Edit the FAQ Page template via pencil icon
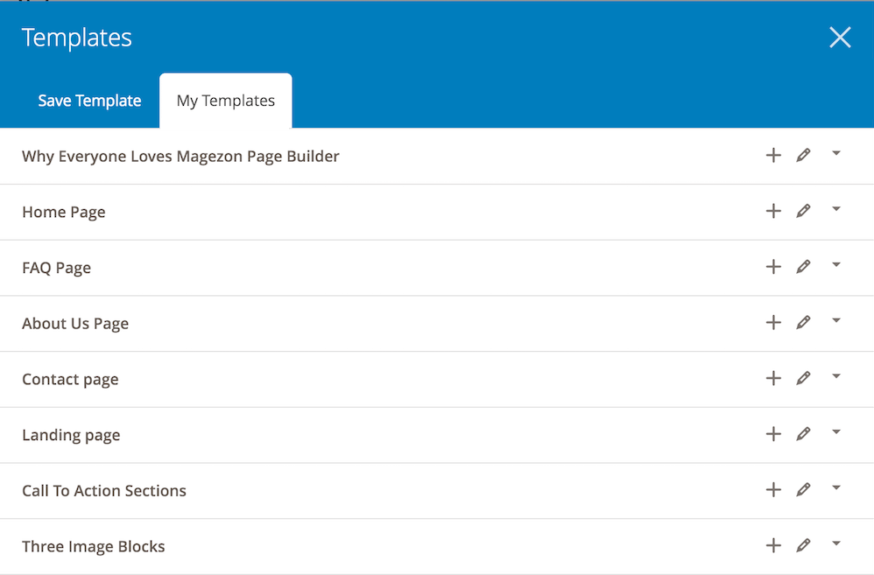The image size is (874, 575). pyautogui.click(x=803, y=267)
